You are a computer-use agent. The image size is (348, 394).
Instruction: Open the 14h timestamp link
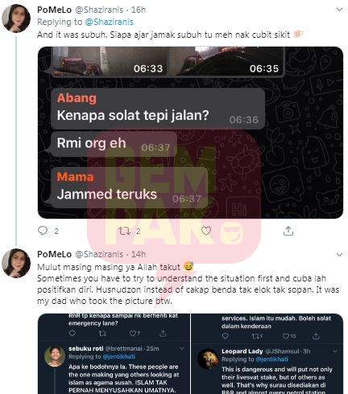139,254
